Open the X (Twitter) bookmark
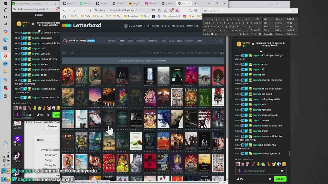 coord(153,16)
